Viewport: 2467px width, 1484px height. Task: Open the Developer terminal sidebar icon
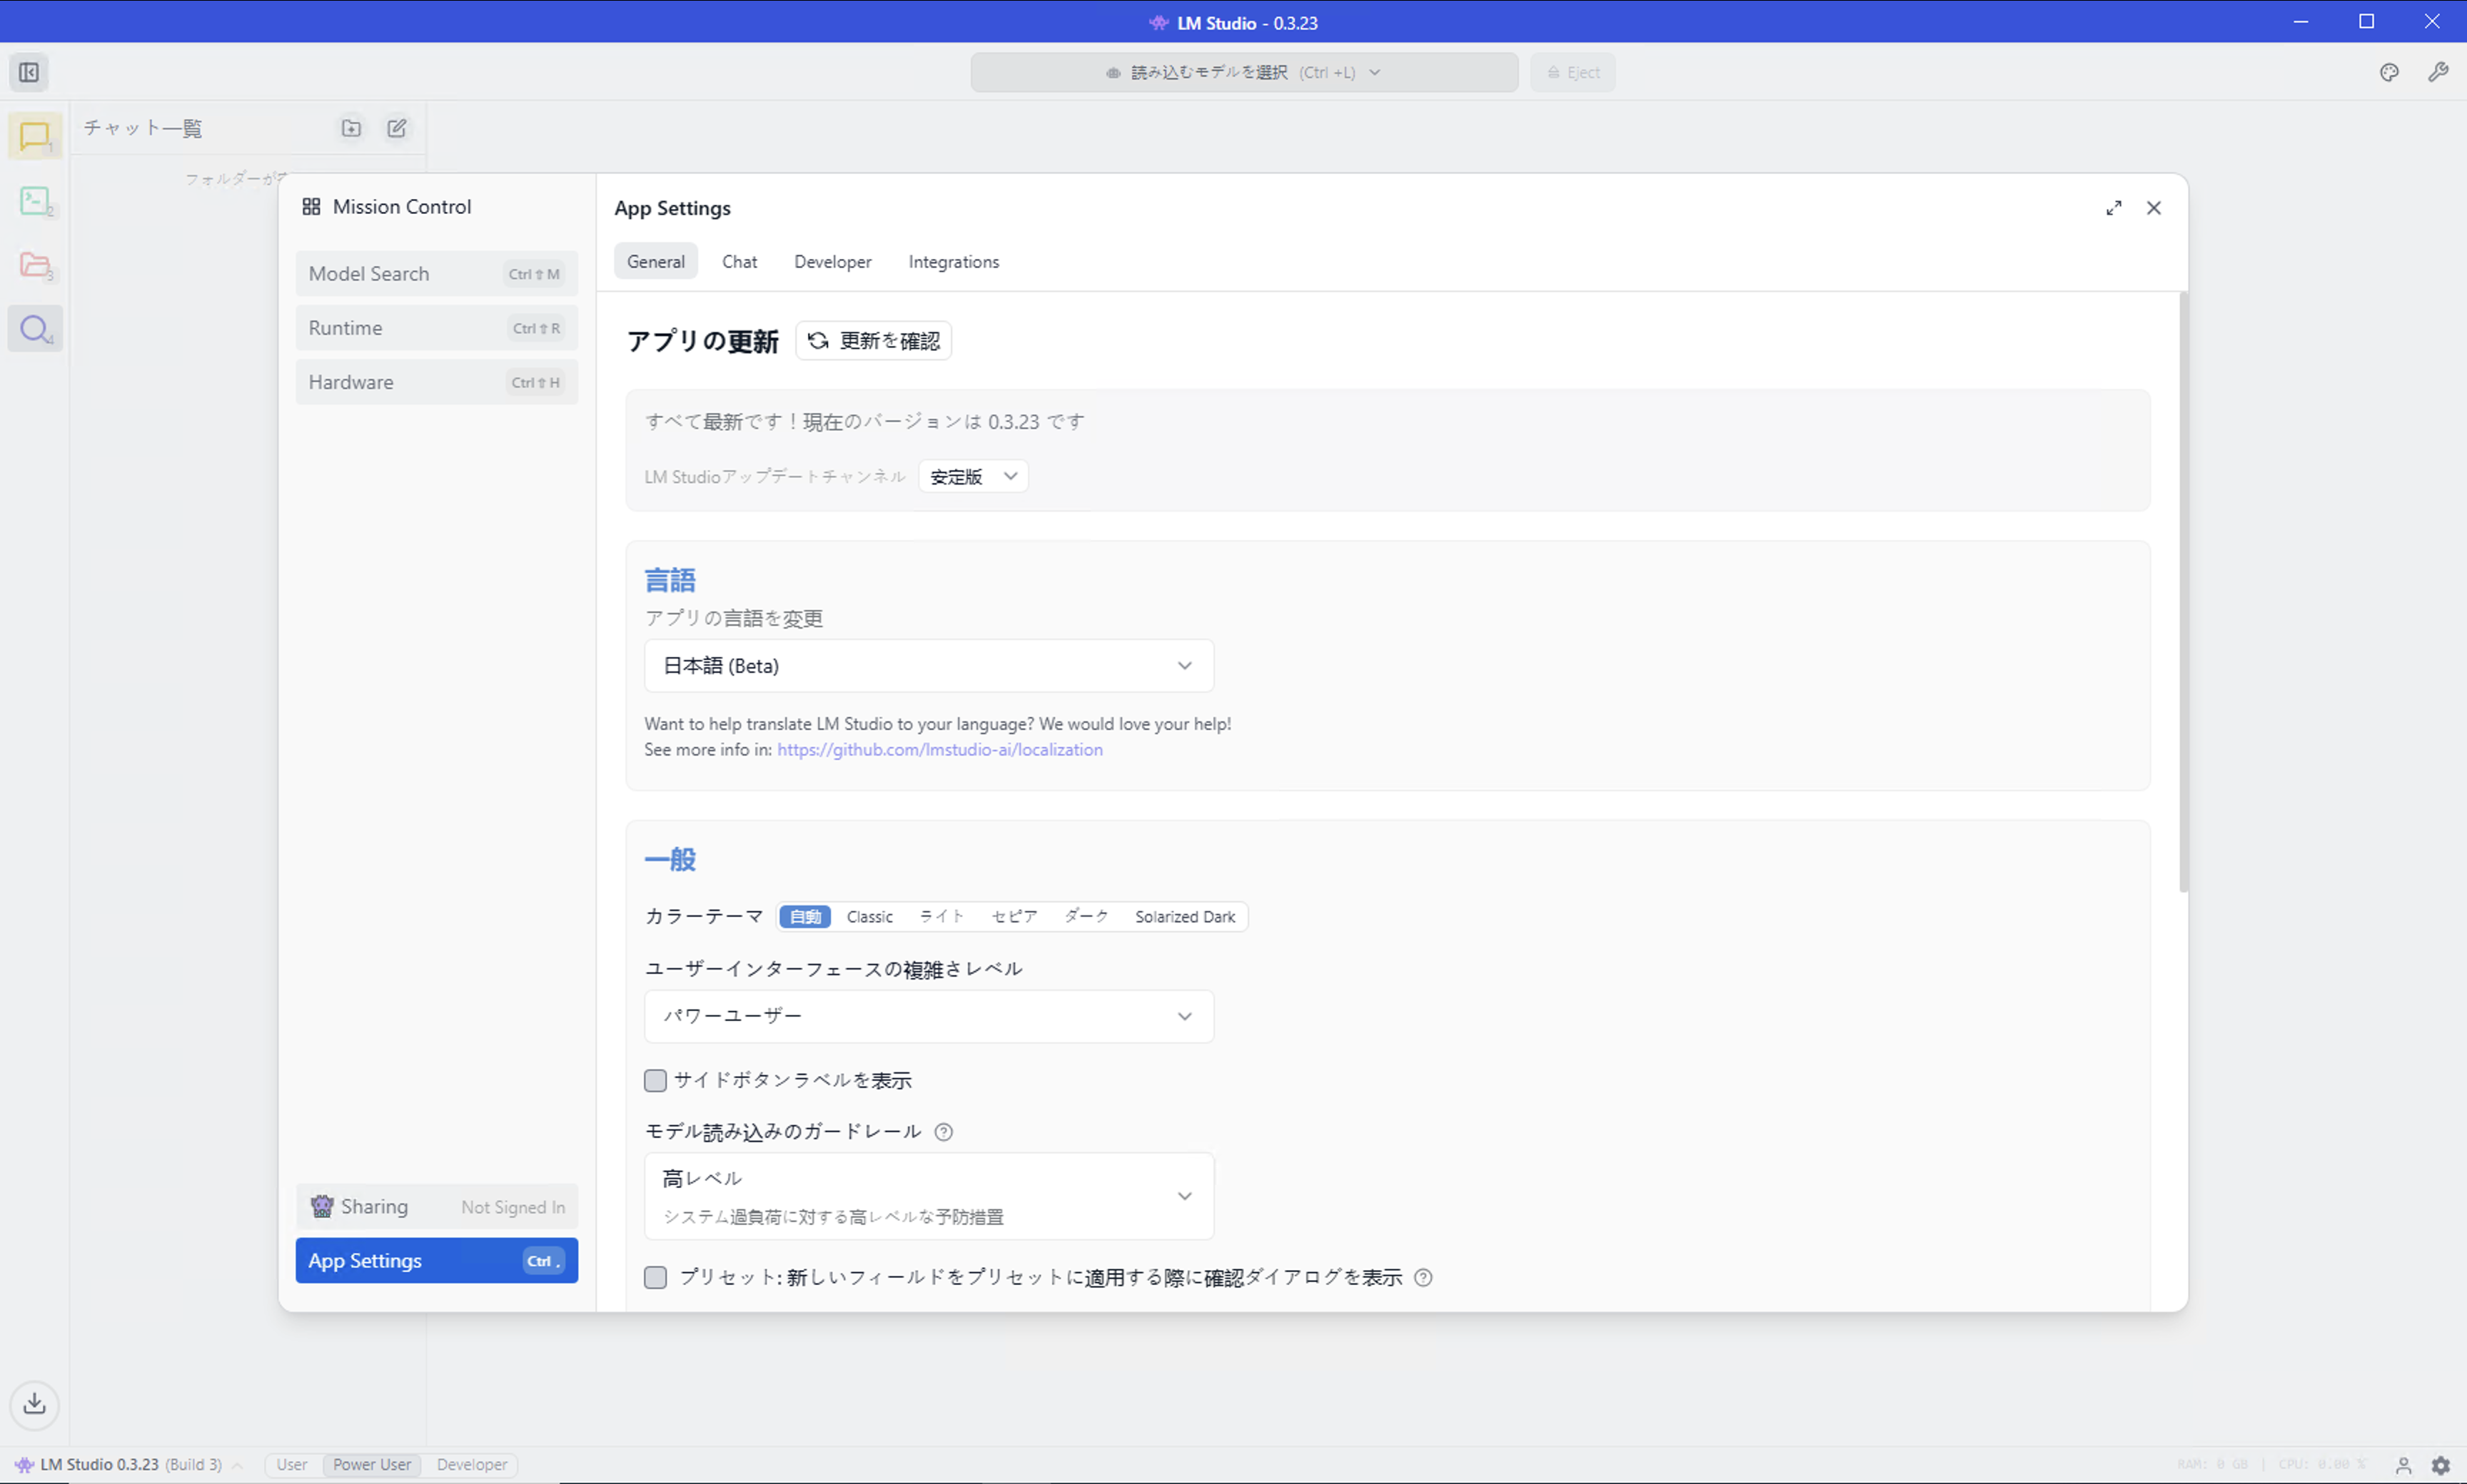pyautogui.click(x=35, y=201)
